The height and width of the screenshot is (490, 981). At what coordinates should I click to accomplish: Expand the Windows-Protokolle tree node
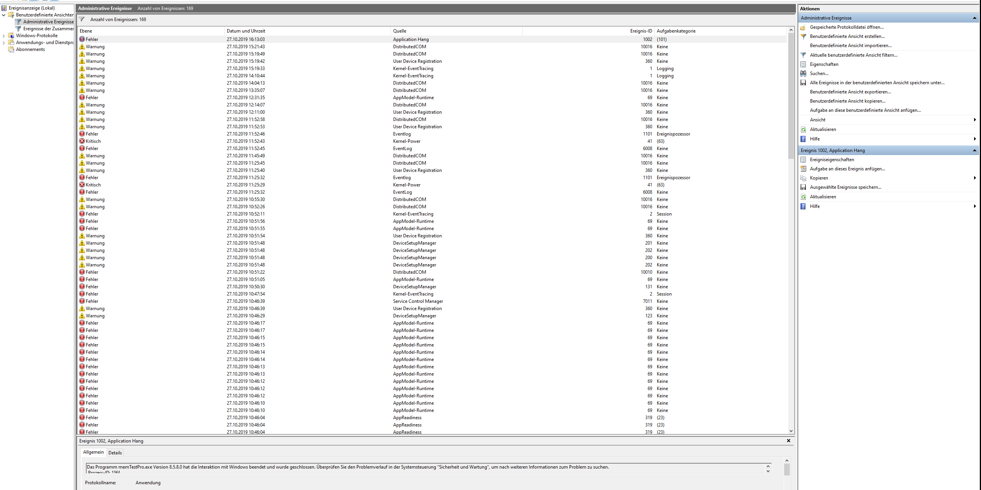point(4,36)
